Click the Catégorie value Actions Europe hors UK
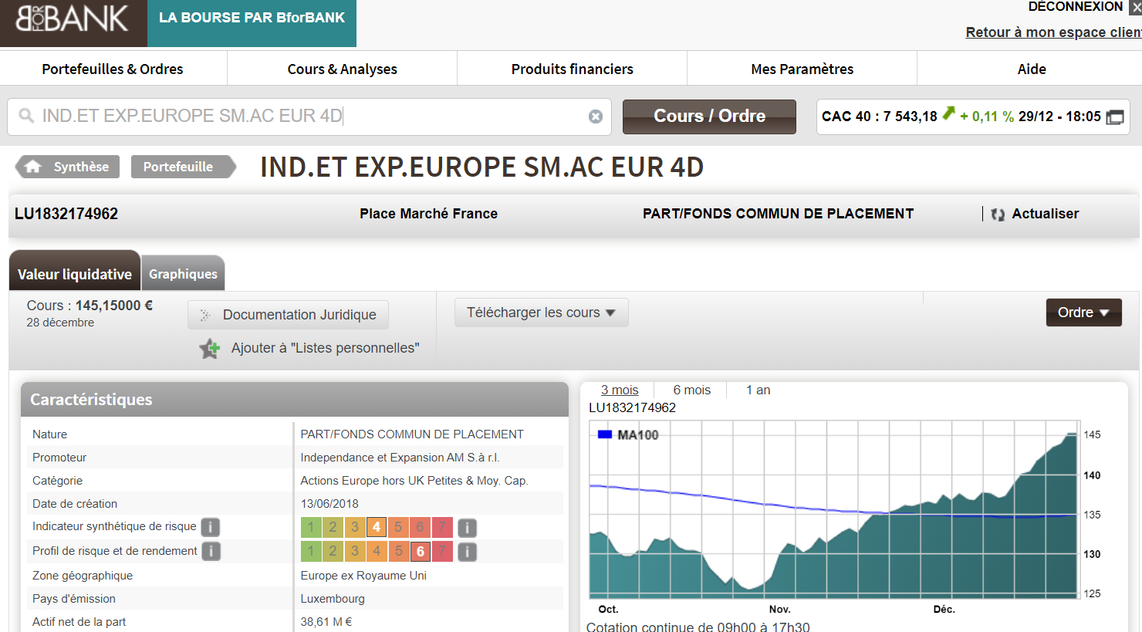 coord(414,481)
